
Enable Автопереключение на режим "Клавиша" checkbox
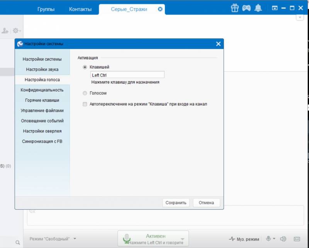[85, 104]
